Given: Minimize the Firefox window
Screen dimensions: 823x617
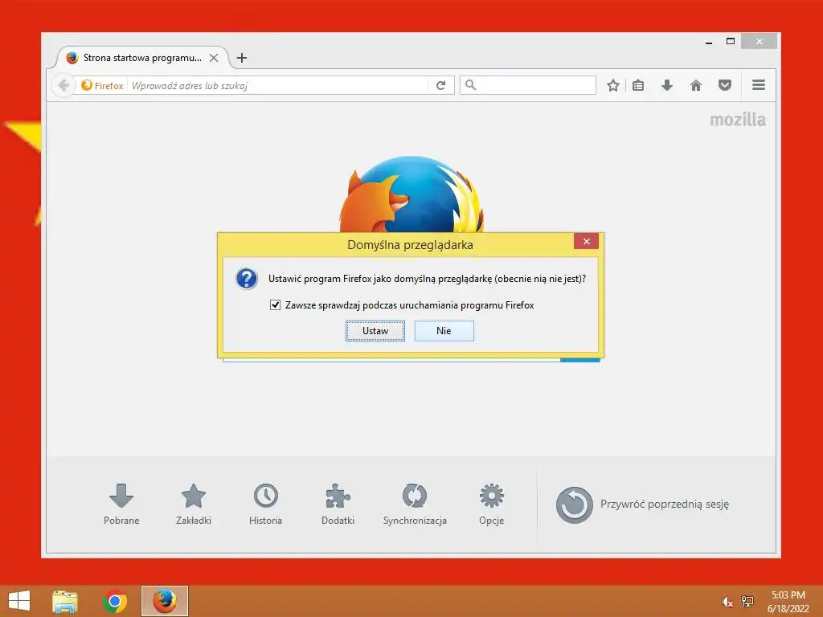Looking at the screenshot, I should click(x=709, y=42).
